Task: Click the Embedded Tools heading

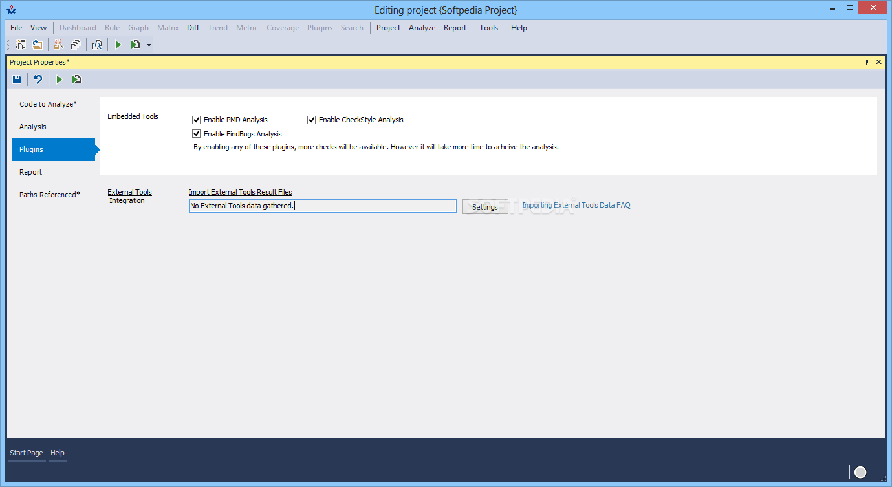Action: coord(133,116)
